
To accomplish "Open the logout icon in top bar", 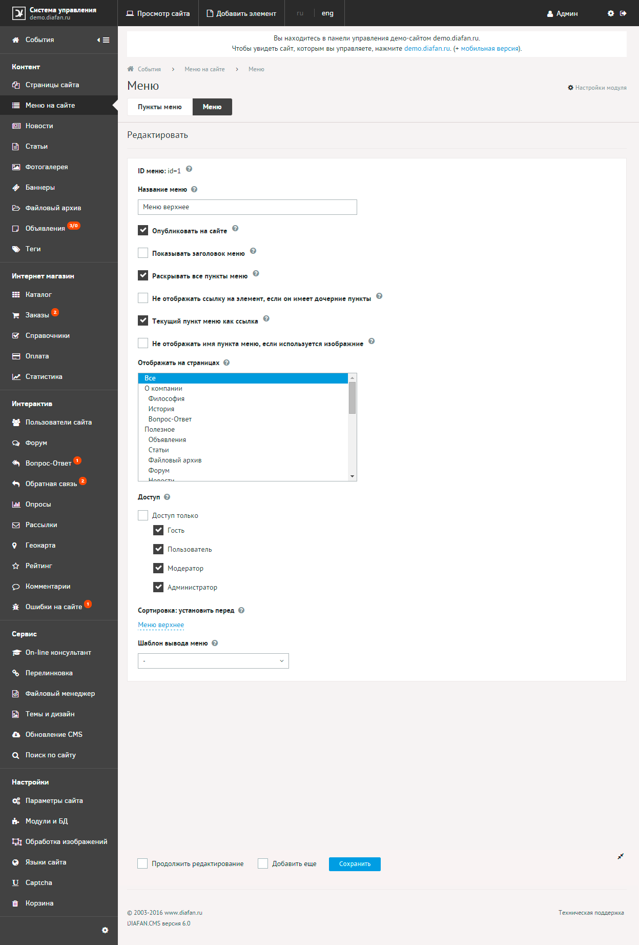I will pyautogui.click(x=623, y=13).
